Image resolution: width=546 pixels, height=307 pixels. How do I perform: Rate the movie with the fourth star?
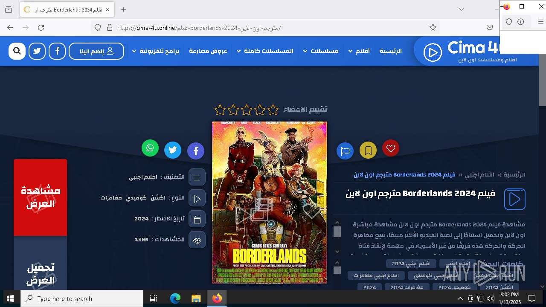point(233,110)
